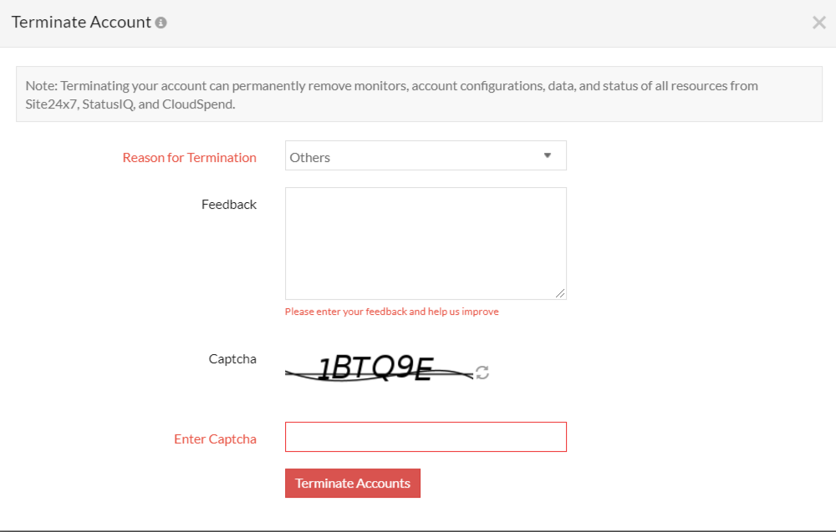Click the Captcha label text
Image resolution: width=836 pixels, height=532 pixels.
(x=232, y=359)
